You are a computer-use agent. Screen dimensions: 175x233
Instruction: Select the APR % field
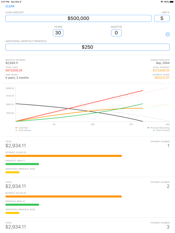162,19
